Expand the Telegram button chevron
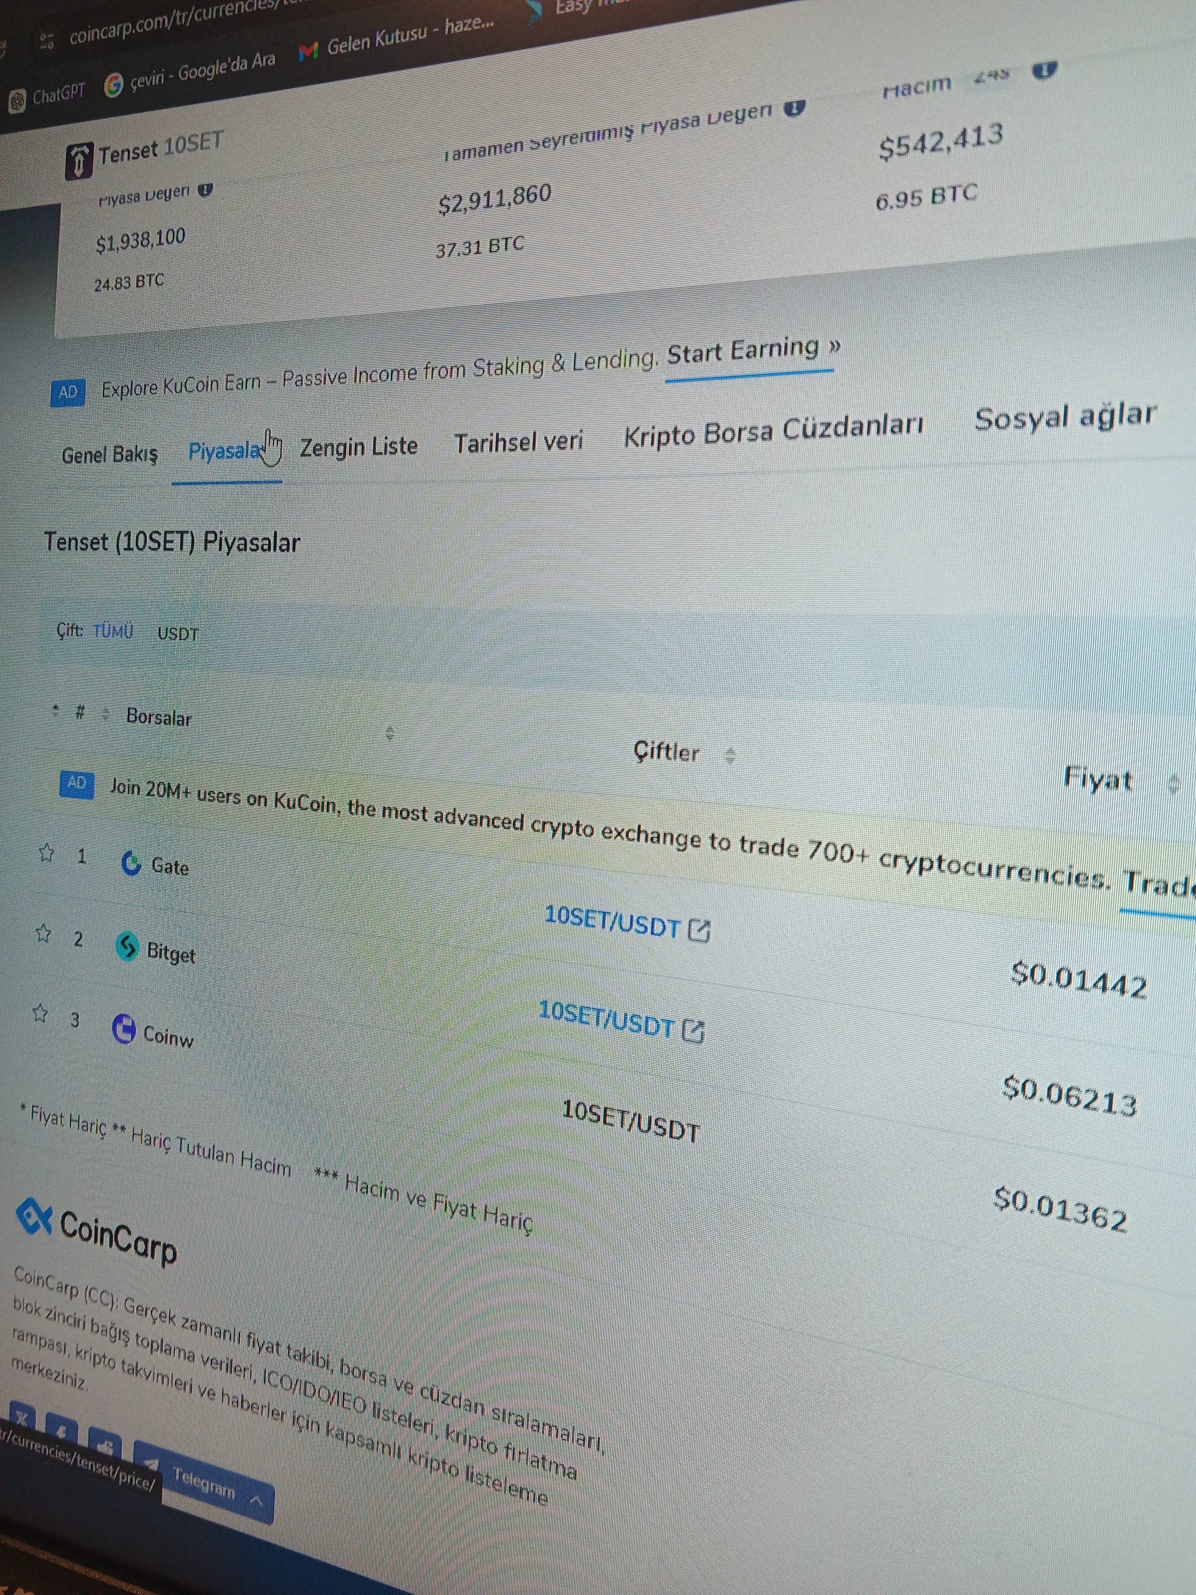This screenshot has height=1595, width=1196. [256, 1501]
